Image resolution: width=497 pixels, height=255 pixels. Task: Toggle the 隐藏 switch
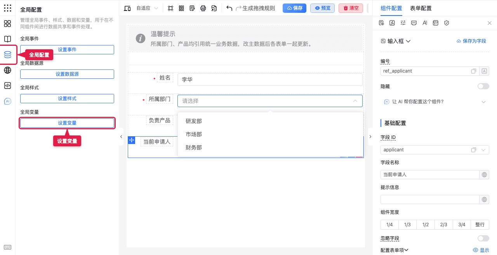coord(483,86)
